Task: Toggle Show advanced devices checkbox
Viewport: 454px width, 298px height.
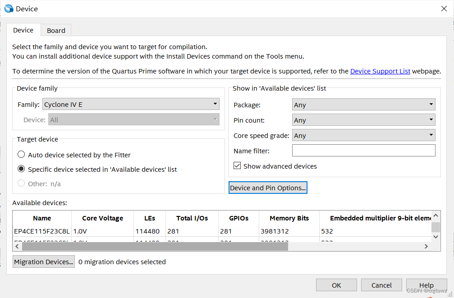Action: tap(237, 166)
